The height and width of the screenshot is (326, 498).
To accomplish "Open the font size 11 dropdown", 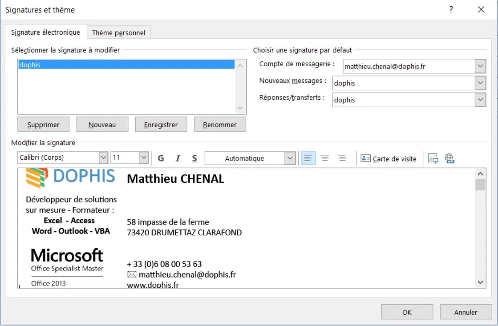I will coord(144,157).
